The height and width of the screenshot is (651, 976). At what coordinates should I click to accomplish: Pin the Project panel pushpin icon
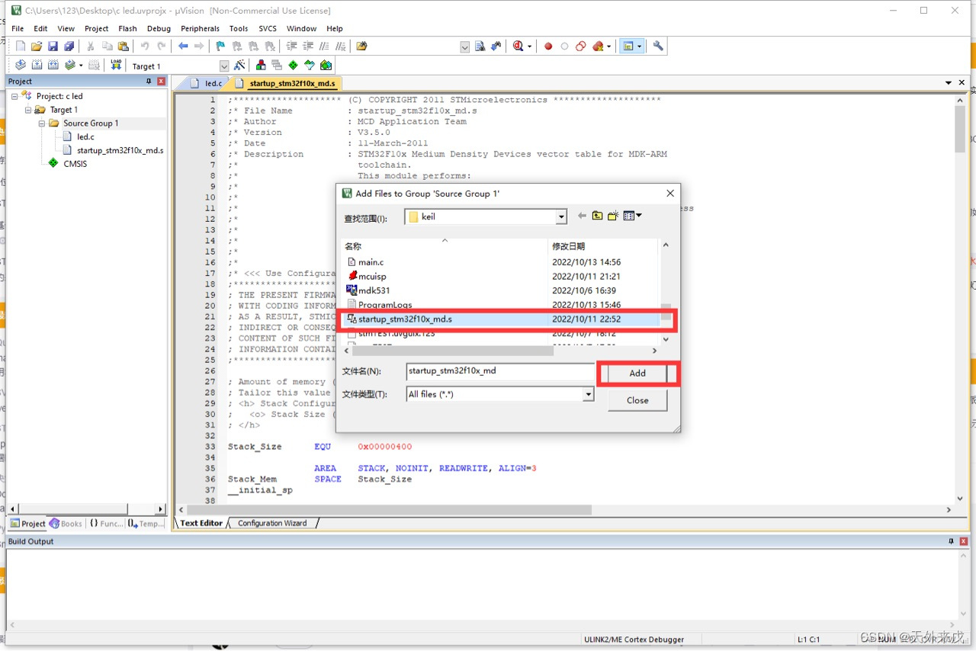(x=149, y=82)
